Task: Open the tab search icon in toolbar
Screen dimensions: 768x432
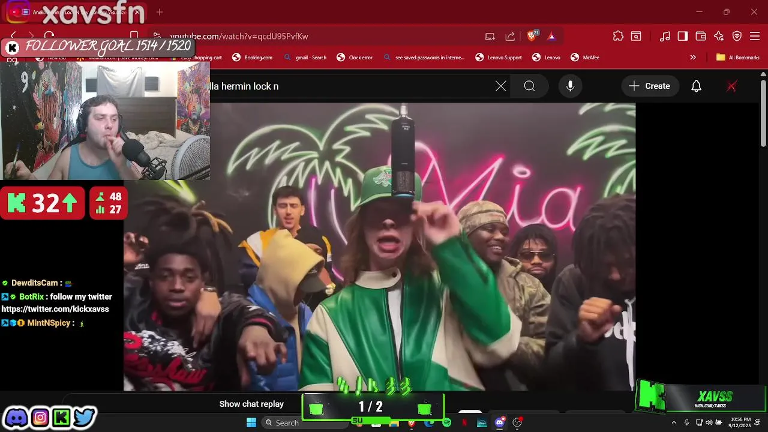Action: pos(636,36)
